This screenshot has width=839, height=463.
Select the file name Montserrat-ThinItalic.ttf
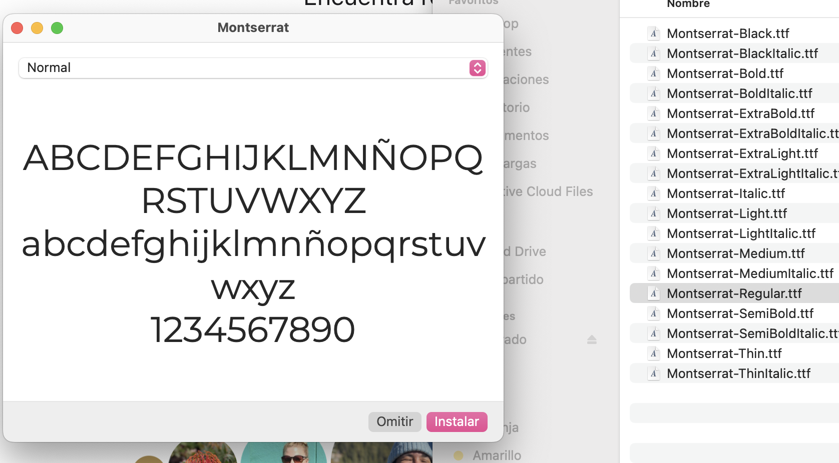739,373
